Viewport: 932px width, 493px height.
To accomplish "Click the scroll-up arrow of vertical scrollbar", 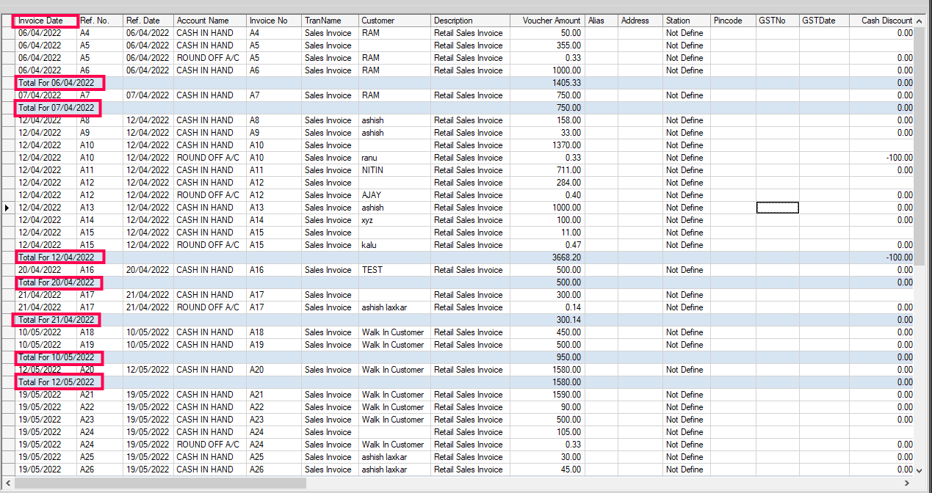I will (920, 21).
